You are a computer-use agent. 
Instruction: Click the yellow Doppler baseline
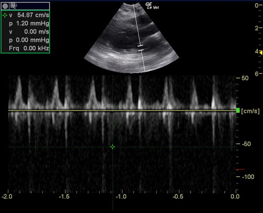pos(122,111)
